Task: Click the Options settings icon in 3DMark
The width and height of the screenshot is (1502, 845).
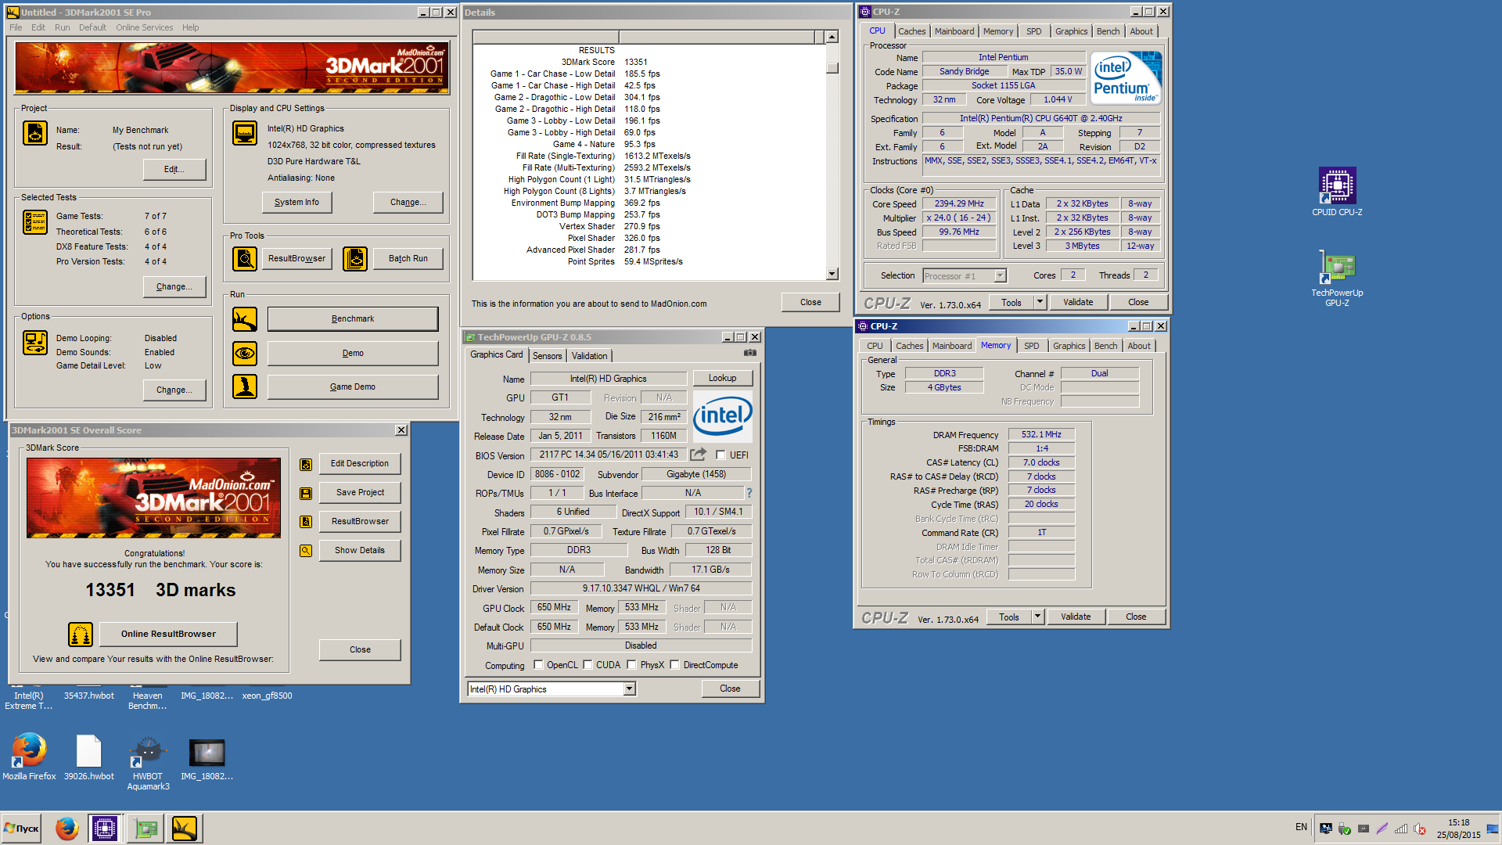Action: (x=35, y=343)
